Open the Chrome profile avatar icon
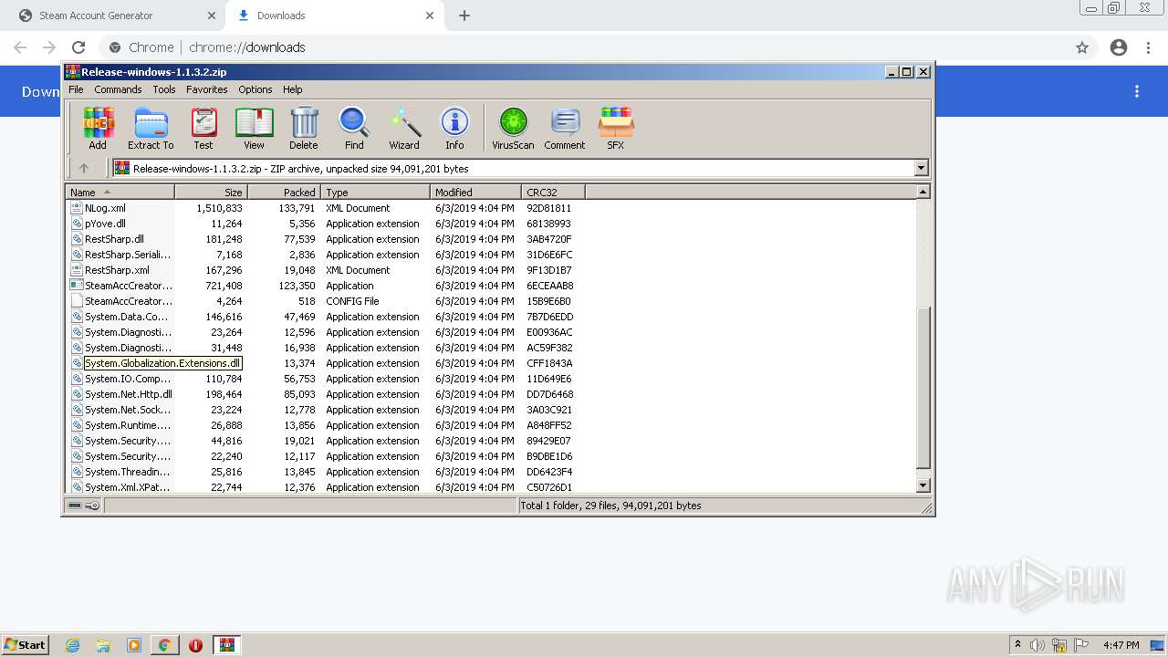This screenshot has width=1168, height=657. tap(1119, 47)
